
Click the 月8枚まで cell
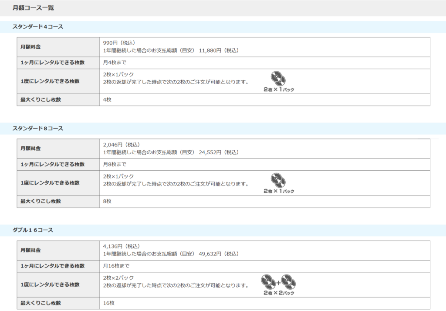tap(115, 164)
